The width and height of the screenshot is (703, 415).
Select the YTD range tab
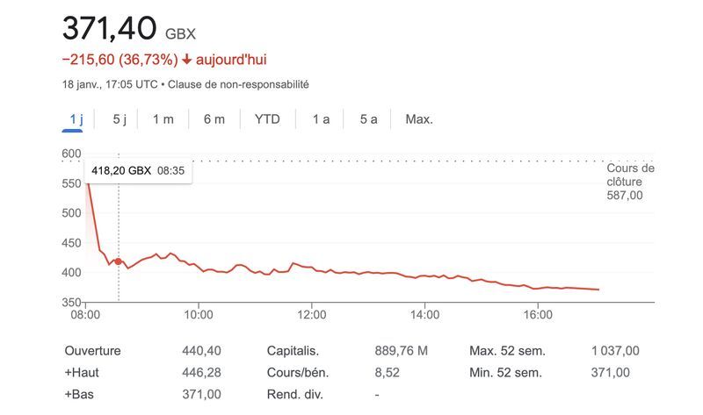click(267, 119)
